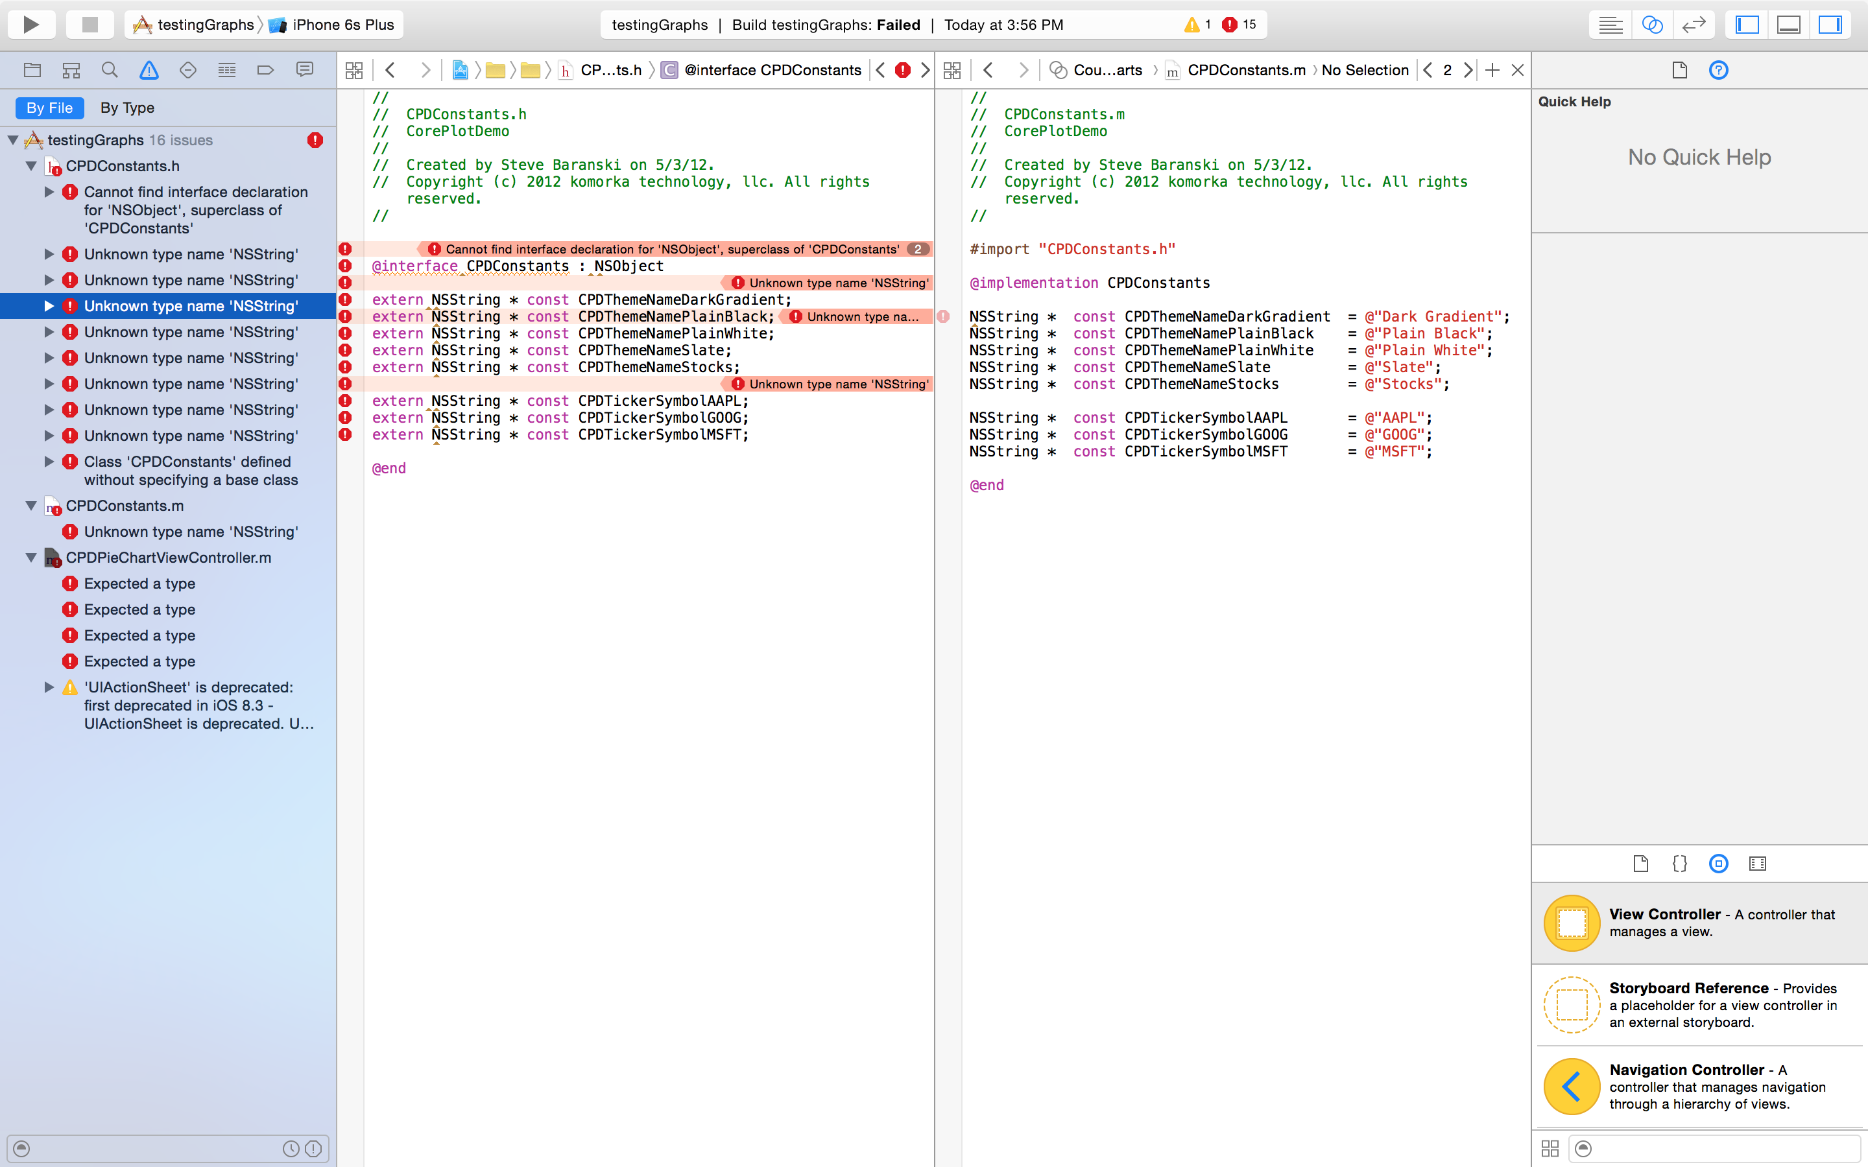Select the By File tab

click(x=49, y=108)
